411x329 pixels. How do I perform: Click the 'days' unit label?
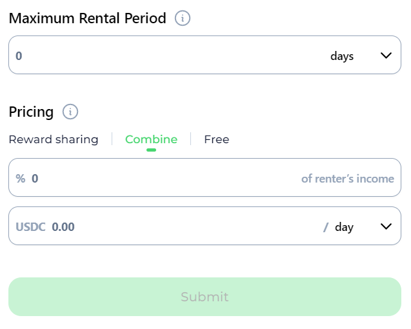pos(342,56)
